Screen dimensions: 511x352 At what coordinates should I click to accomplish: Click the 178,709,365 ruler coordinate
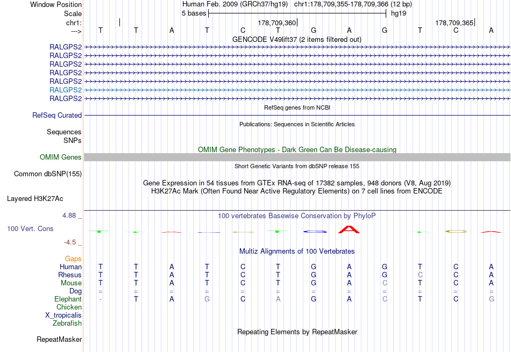pyautogui.click(x=455, y=23)
